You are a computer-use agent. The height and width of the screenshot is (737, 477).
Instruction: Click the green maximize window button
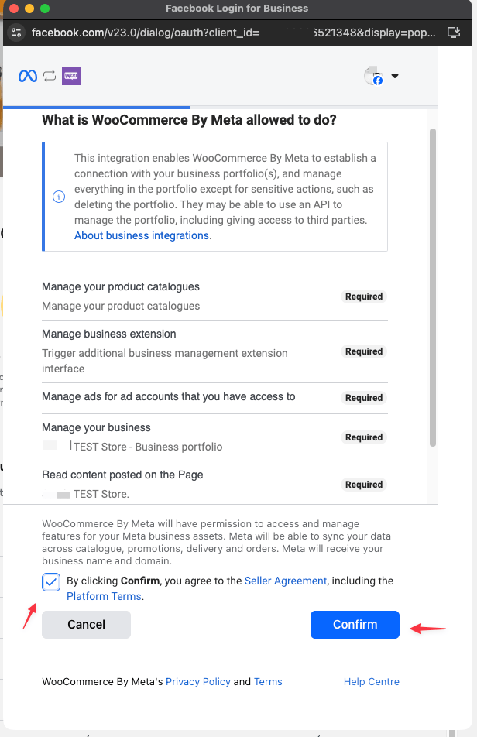(45, 9)
